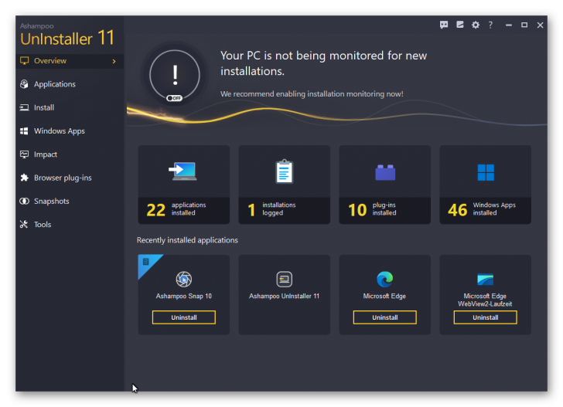The height and width of the screenshot is (407, 563).
Task: Open settings via the gear icon
Action: [476, 25]
